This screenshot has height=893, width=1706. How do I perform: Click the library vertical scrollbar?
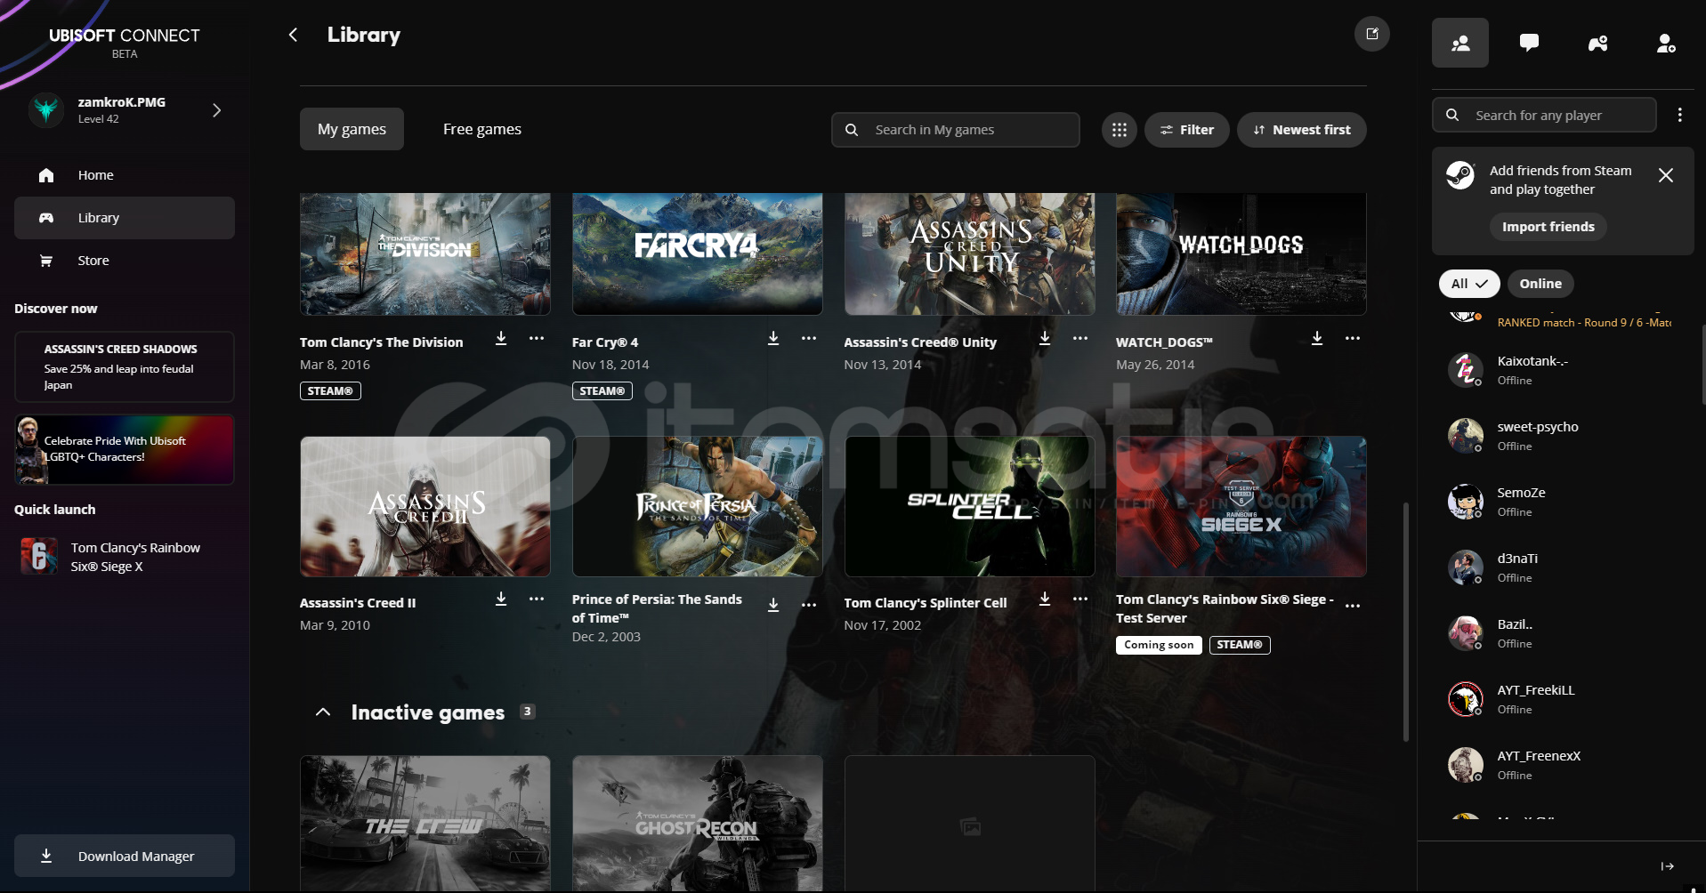pyautogui.click(x=1406, y=622)
